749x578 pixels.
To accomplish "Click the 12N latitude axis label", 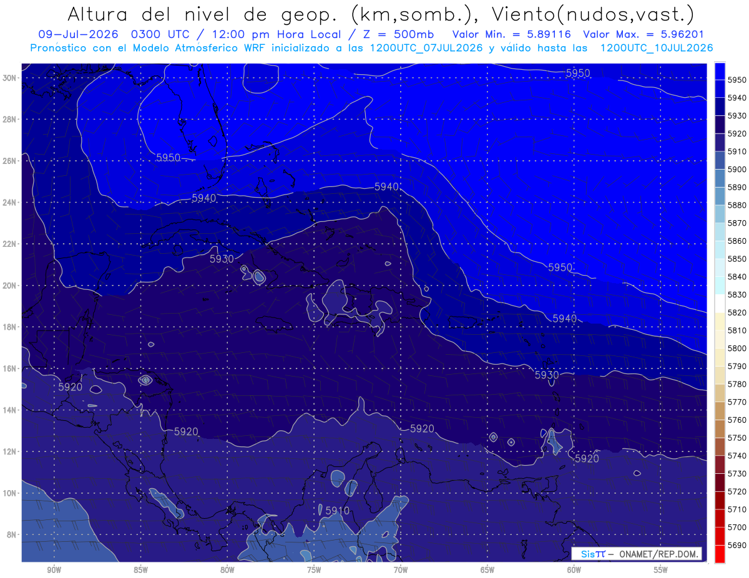I will tap(9, 451).
